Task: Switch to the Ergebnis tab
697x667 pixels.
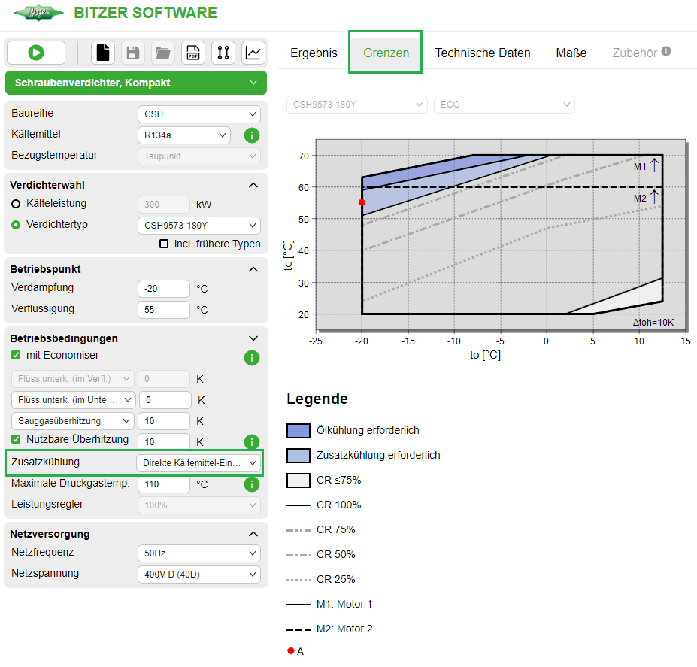Action: [x=314, y=53]
